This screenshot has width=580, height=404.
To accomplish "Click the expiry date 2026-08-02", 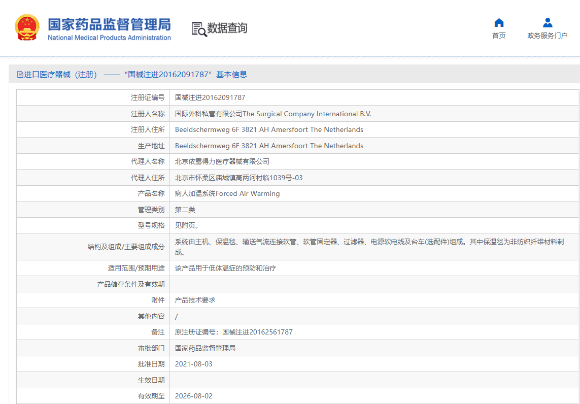I will tap(194, 396).
